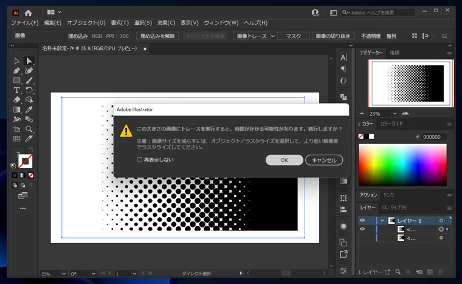The image size is (462, 284).
Task: Reset to default fill and stroke
Action: (13, 166)
